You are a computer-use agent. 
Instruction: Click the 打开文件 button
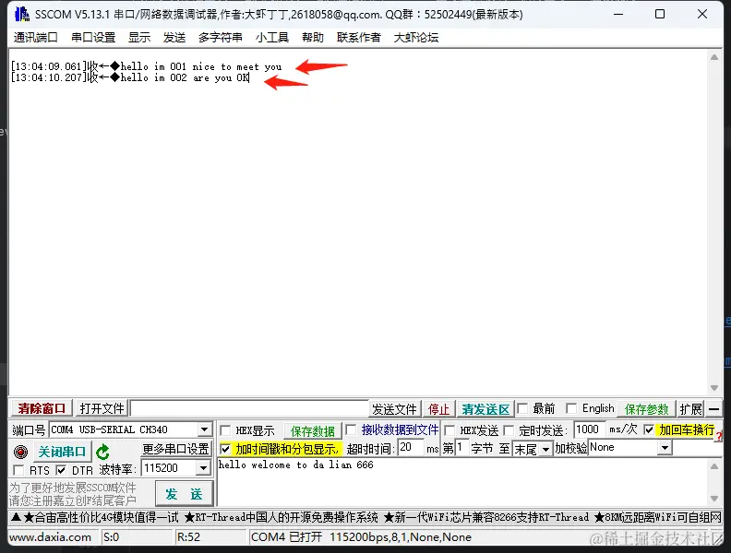coord(102,408)
